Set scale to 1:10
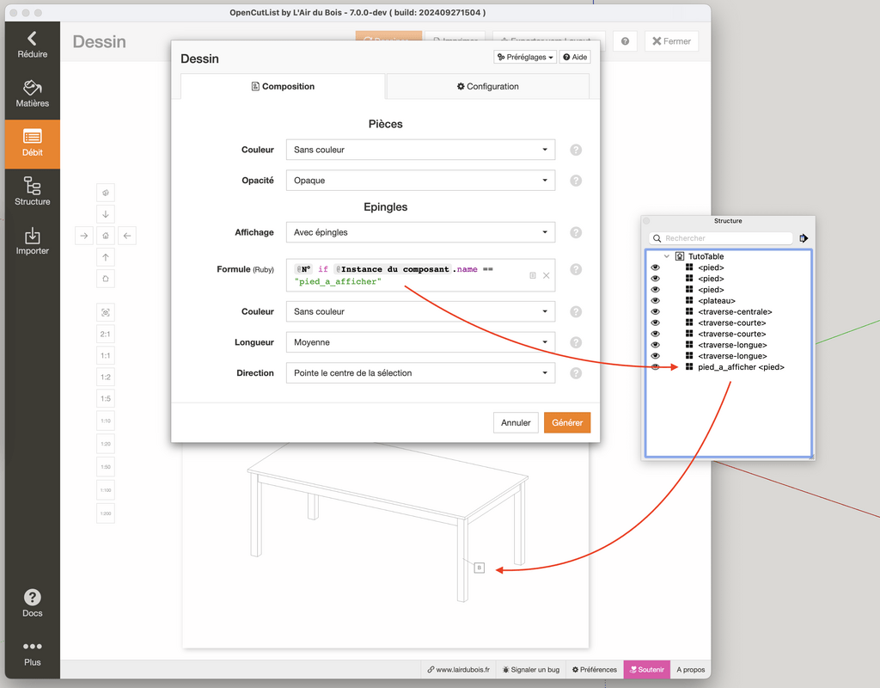This screenshot has height=688, width=880. tap(106, 421)
